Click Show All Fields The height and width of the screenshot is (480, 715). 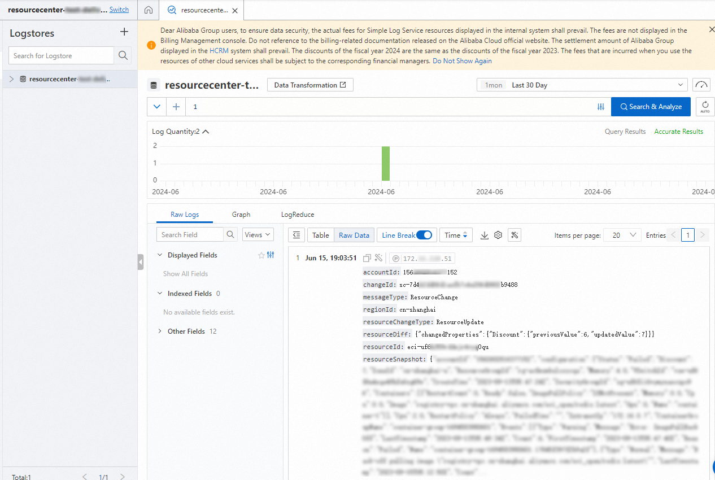click(x=186, y=274)
